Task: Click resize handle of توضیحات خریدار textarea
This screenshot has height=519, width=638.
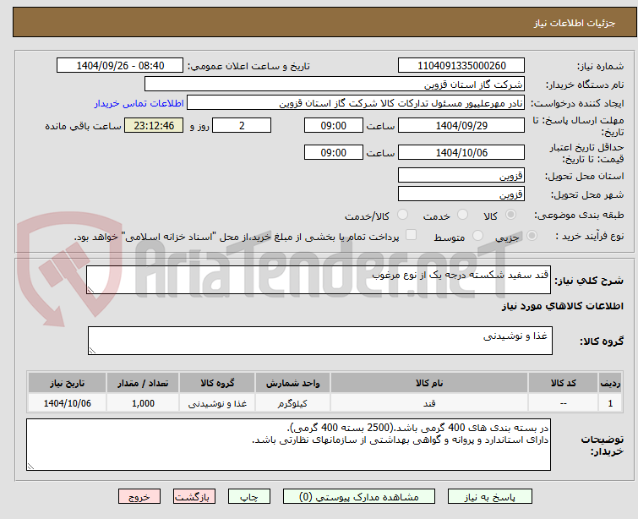Action: click(x=30, y=467)
